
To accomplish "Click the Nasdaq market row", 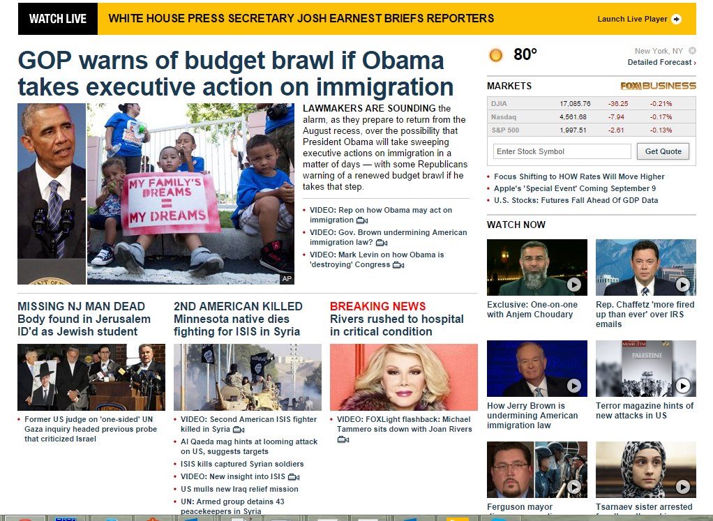I will pyautogui.click(x=591, y=117).
